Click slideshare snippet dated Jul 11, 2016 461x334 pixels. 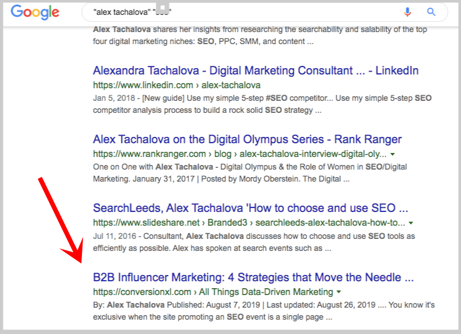[x=254, y=242]
